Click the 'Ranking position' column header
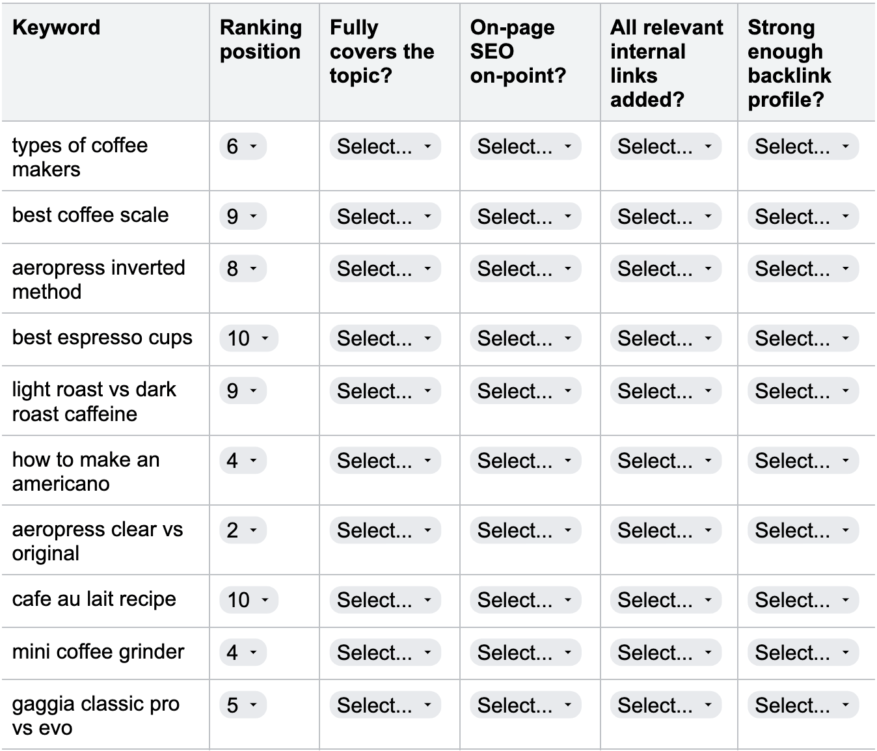 [x=260, y=39]
